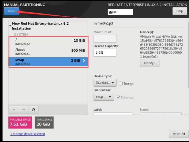This screenshot has width=189, height=142.
Task: Toggle the Encrypt checkbox
Action: click(121, 83)
